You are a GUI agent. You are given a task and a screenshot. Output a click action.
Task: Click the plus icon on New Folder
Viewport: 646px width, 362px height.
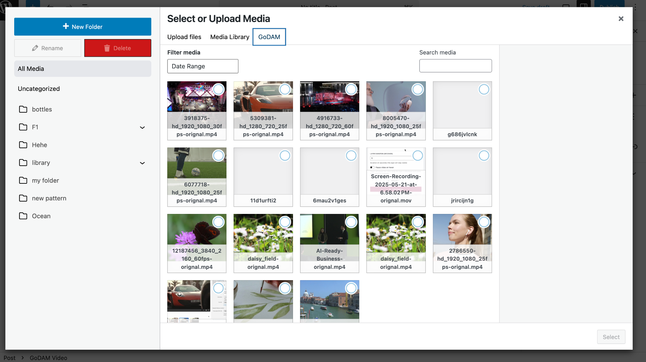click(x=66, y=26)
